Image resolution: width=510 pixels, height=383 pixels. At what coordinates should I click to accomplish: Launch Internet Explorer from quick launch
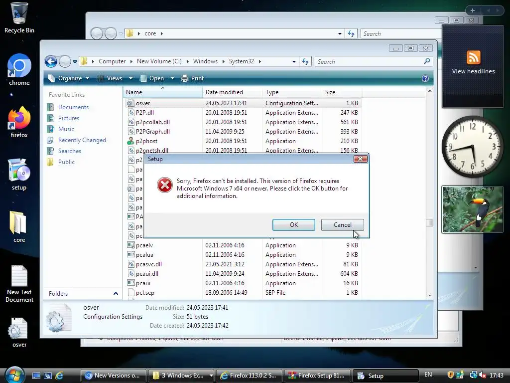(59, 376)
